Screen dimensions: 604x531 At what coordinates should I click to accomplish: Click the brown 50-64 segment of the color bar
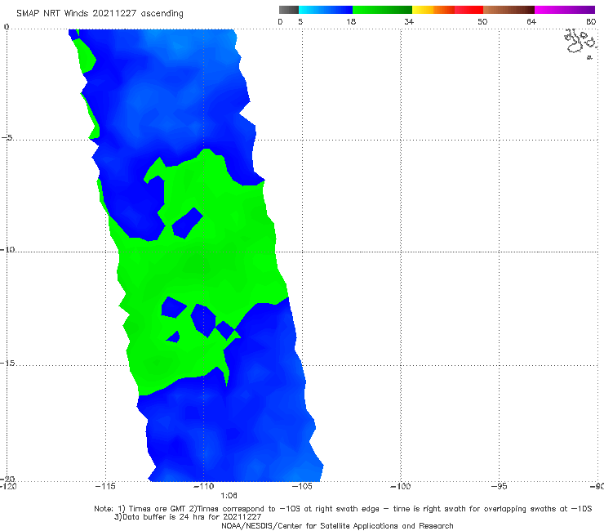[x=509, y=10]
